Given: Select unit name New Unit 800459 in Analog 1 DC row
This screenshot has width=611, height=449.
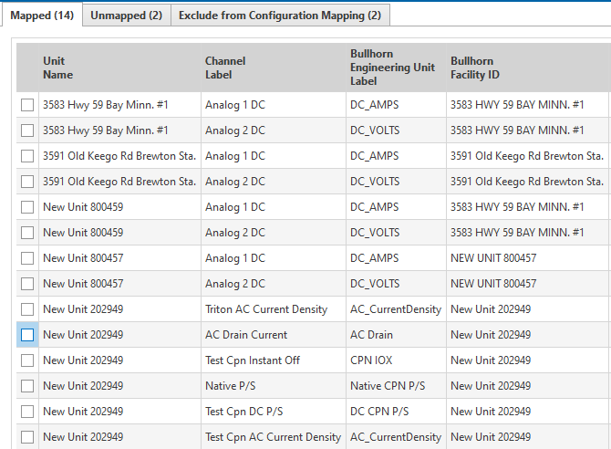Looking at the screenshot, I should click(x=120, y=207).
